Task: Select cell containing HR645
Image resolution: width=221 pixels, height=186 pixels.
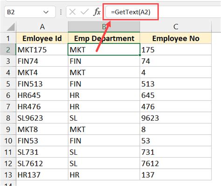Action: click(x=42, y=95)
